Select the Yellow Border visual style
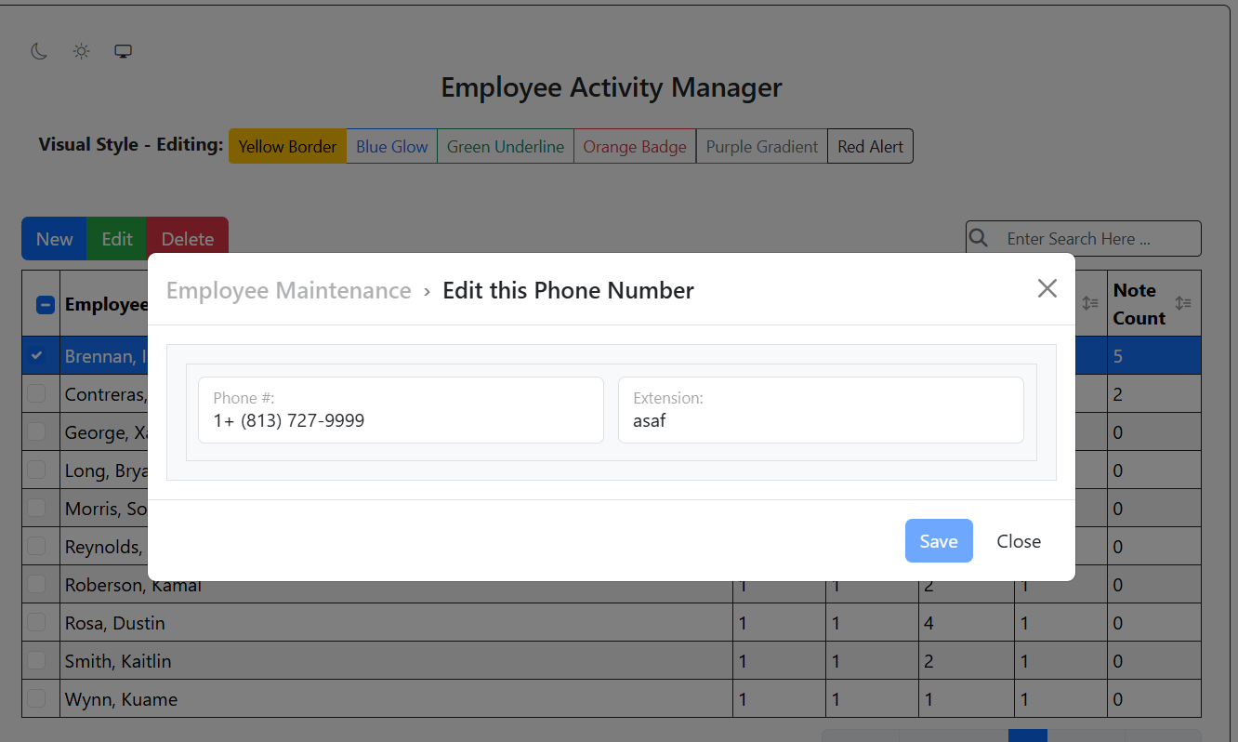 point(287,147)
